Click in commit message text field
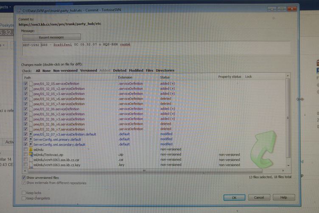 tap(156, 48)
